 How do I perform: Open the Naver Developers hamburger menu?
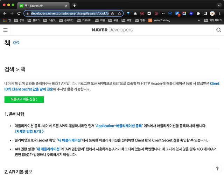(x=6, y=30)
